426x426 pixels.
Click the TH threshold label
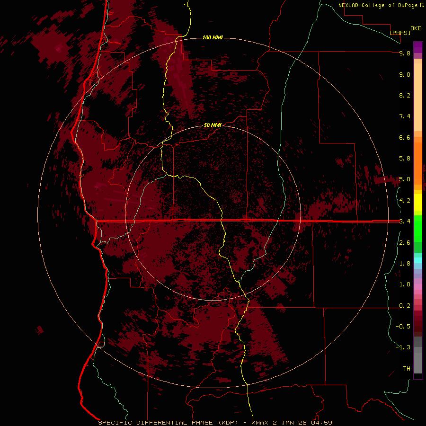pos(407,369)
